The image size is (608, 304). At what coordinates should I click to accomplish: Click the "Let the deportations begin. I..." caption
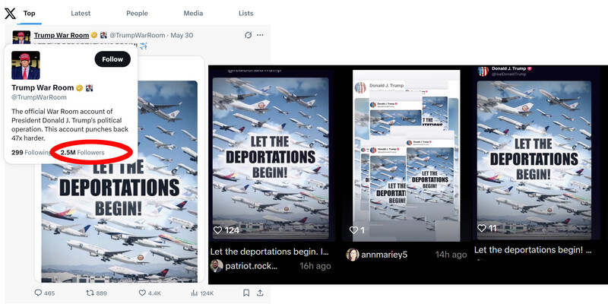tap(270, 252)
